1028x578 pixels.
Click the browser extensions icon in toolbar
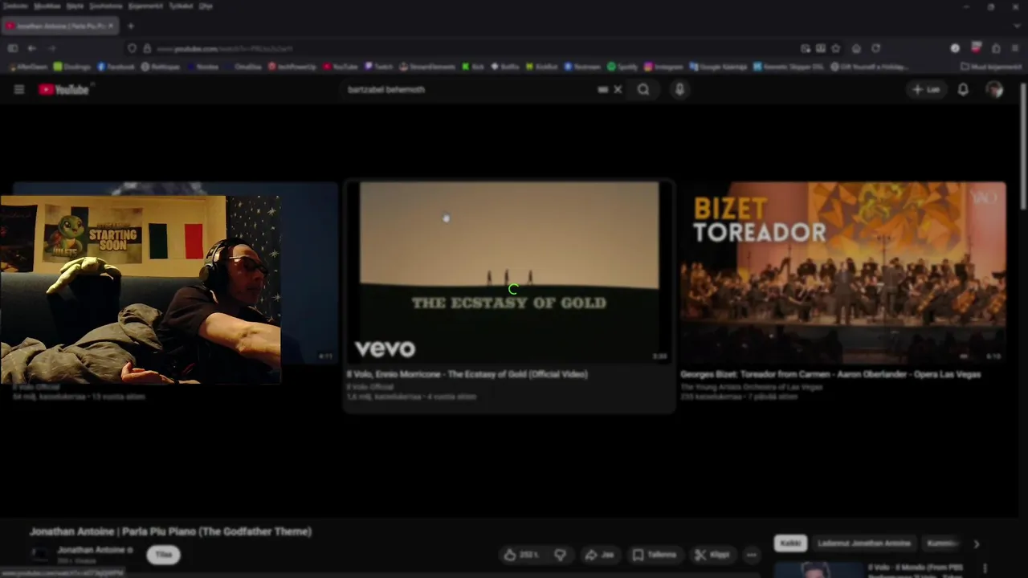pos(996,48)
